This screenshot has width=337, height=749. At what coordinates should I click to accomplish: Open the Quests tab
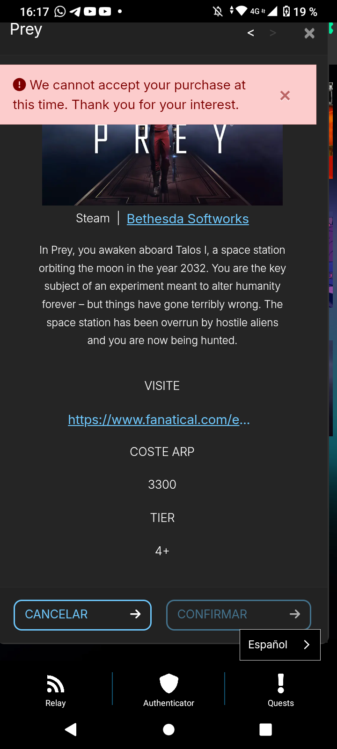[x=281, y=690]
